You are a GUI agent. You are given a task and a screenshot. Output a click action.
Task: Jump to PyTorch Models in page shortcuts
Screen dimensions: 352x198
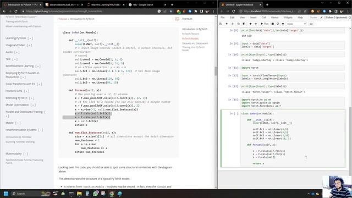190,38
